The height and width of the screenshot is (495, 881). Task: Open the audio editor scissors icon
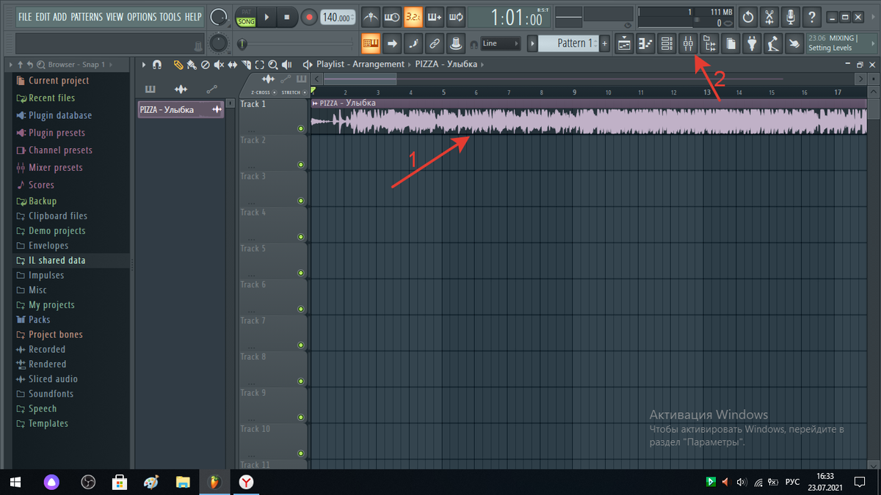[x=769, y=17]
